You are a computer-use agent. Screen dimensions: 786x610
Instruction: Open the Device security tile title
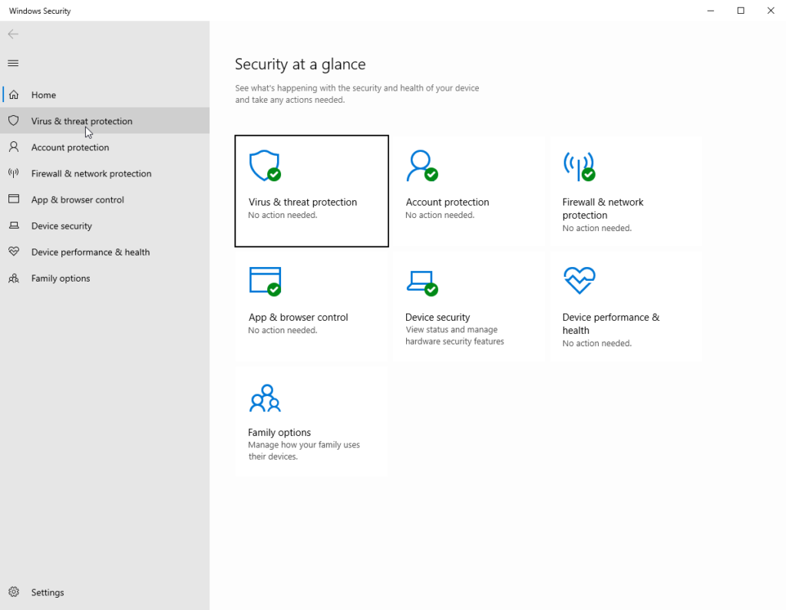coord(438,318)
